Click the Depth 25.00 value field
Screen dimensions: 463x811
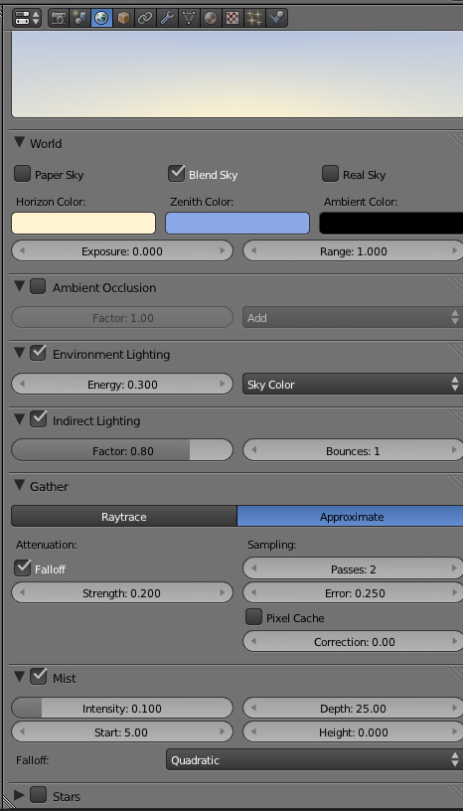point(353,708)
